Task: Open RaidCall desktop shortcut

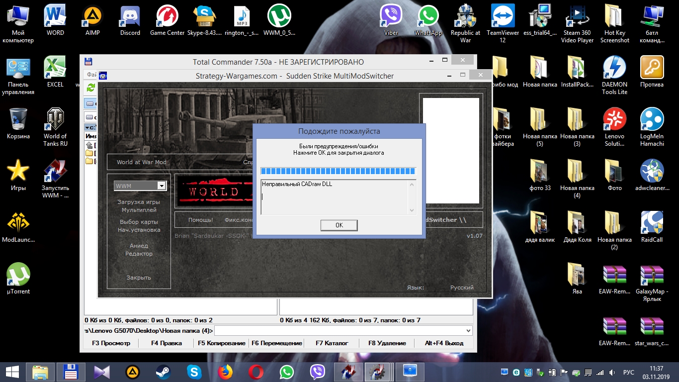Action: coord(652,227)
